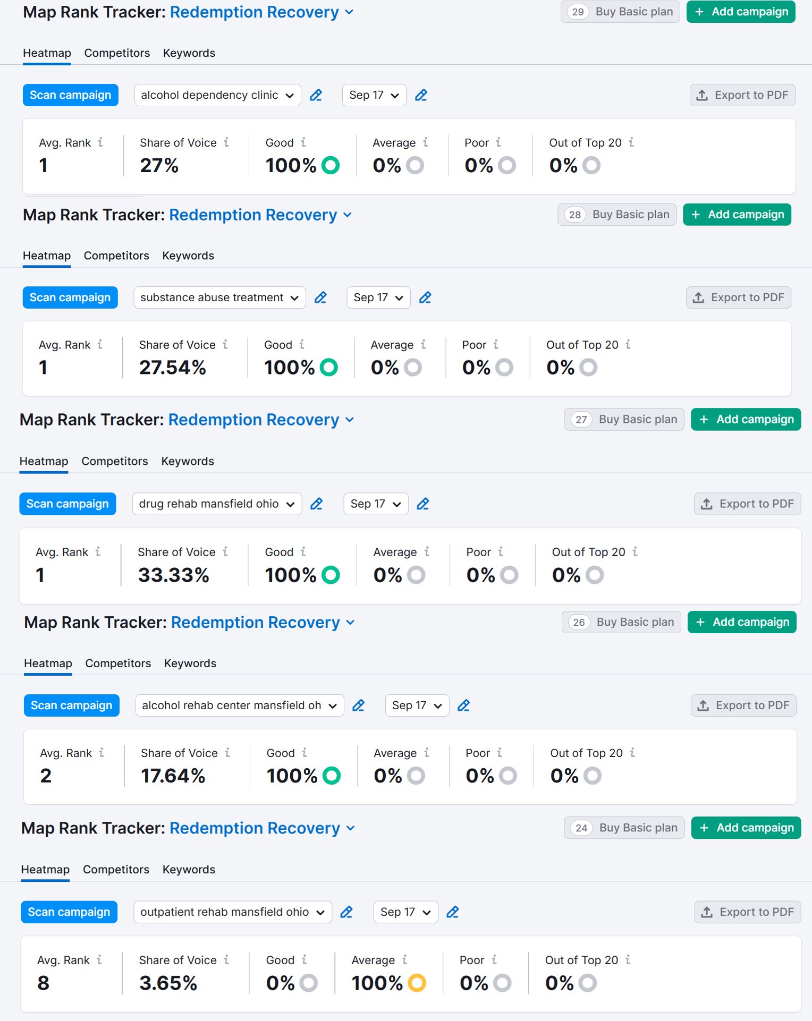Click the orange Average 100% ring indicator

(x=417, y=983)
